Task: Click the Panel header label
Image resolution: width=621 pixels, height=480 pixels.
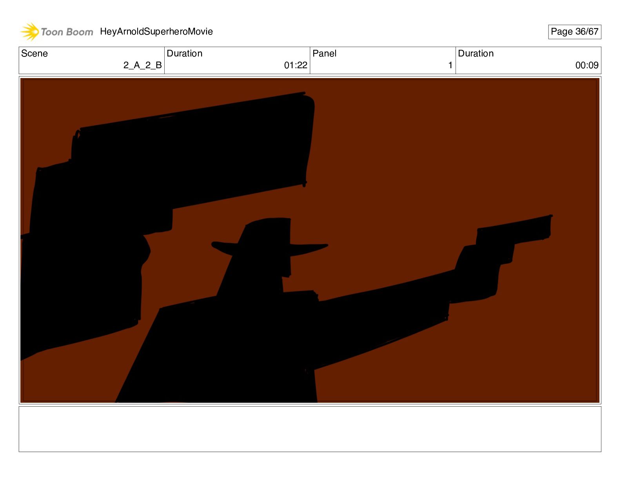Action: [x=325, y=53]
